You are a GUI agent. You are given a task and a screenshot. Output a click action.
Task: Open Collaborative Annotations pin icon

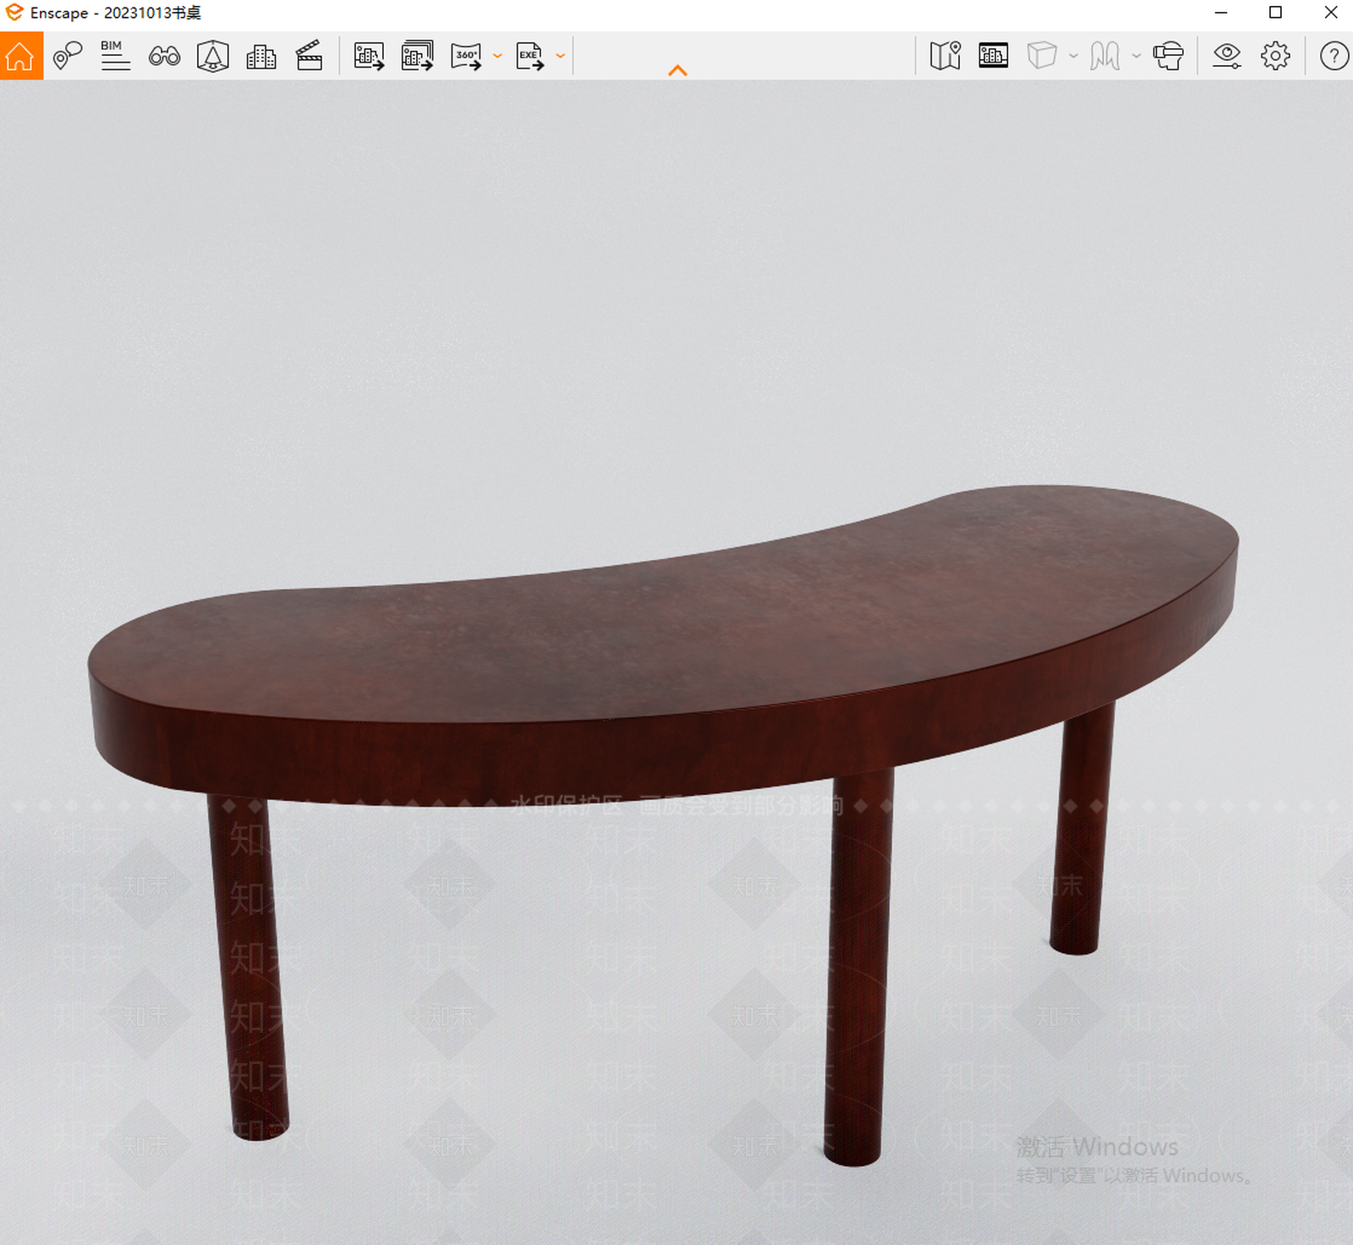click(68, 56)
